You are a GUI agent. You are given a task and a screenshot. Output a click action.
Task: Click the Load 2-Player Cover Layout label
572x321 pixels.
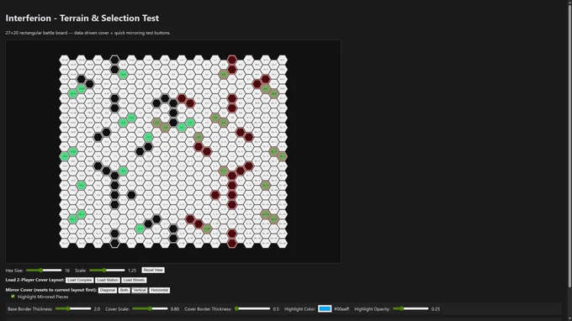[35, 280]
